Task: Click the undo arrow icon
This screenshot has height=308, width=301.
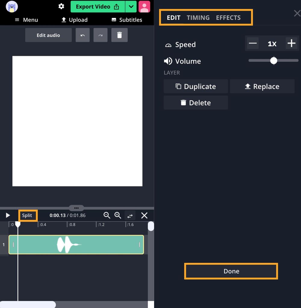Action: 82,35
